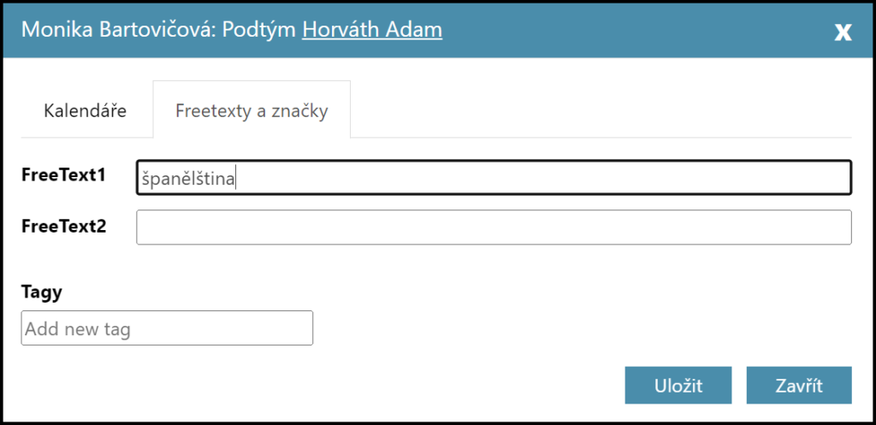Click the Add new tag placeholder text

point(78,329)
